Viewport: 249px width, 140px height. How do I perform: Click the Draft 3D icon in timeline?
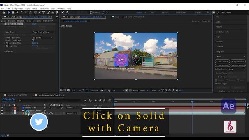[90, 100]
